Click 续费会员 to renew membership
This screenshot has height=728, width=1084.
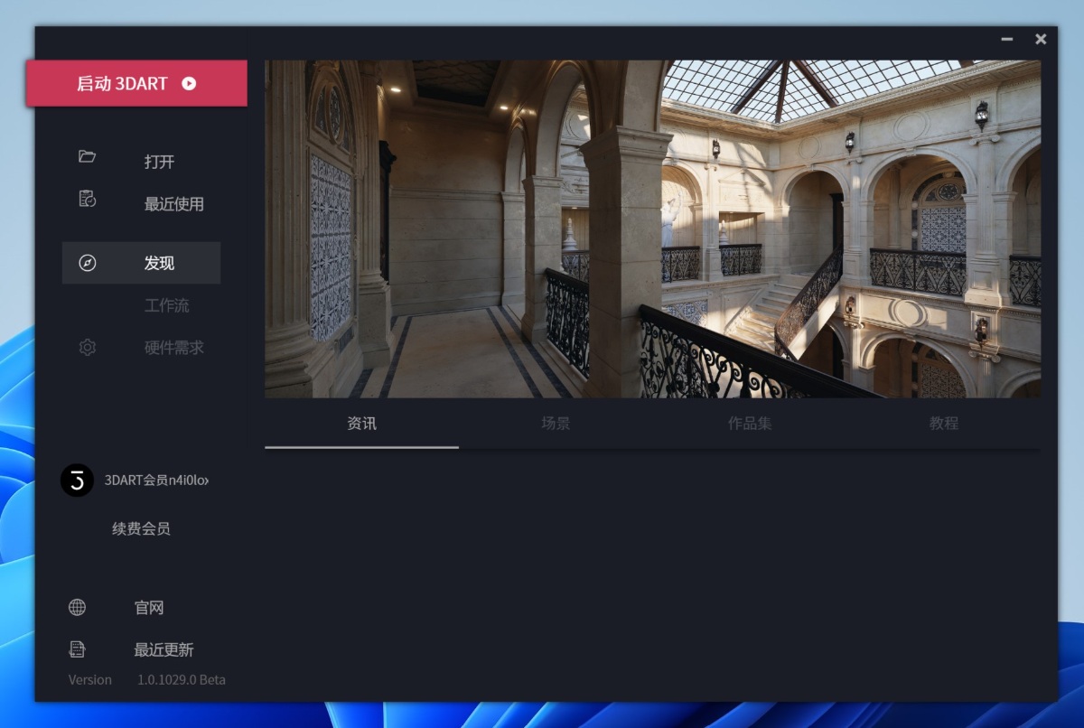point(141,528)
